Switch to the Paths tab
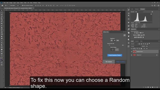The image size is (160, 90). 141,41
